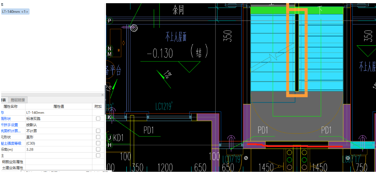Select axis marker K on canvas
Screen dimensions: 376x173
109,117
